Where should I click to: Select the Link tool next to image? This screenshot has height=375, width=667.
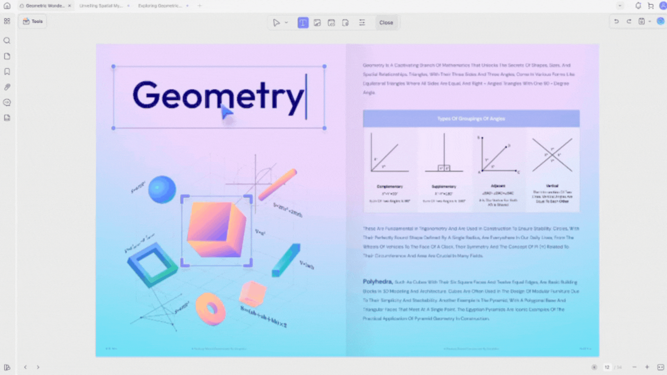331,22
